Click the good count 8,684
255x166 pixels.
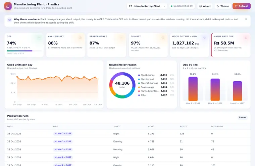151,157
